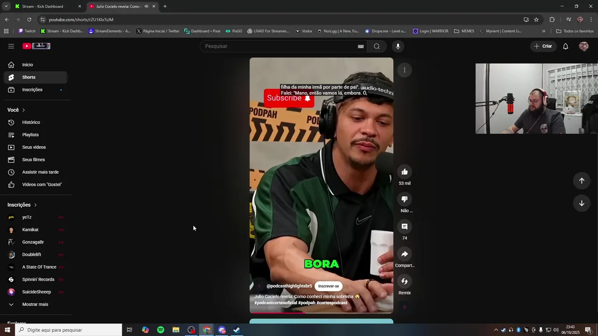
Task: Click the YouTube logo
Action: (36, 46)
